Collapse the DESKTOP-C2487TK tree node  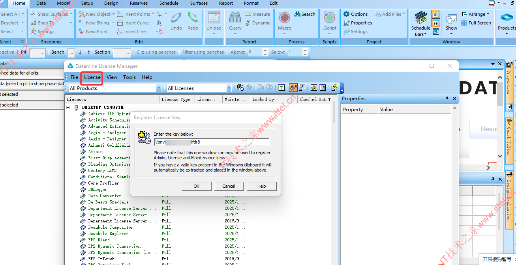[68, 107]
